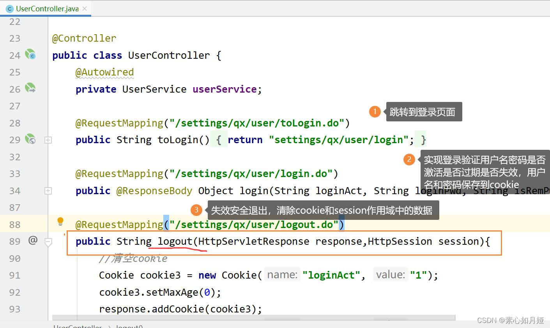
Task: Click the Spring bean gutter icon on line 24
Action: point(30,54)
